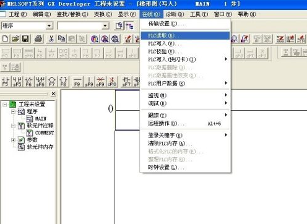Select 软元件内存 in project tree
The height and width of the screenshot is (224, 307).
coord(40,147)
